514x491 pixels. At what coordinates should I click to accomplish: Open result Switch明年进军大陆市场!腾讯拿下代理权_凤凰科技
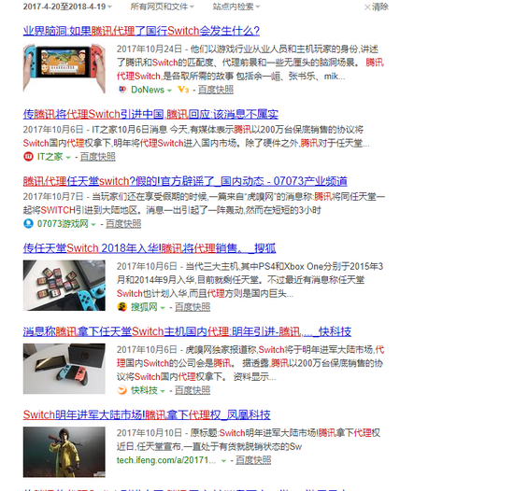(x=147, y=414)
